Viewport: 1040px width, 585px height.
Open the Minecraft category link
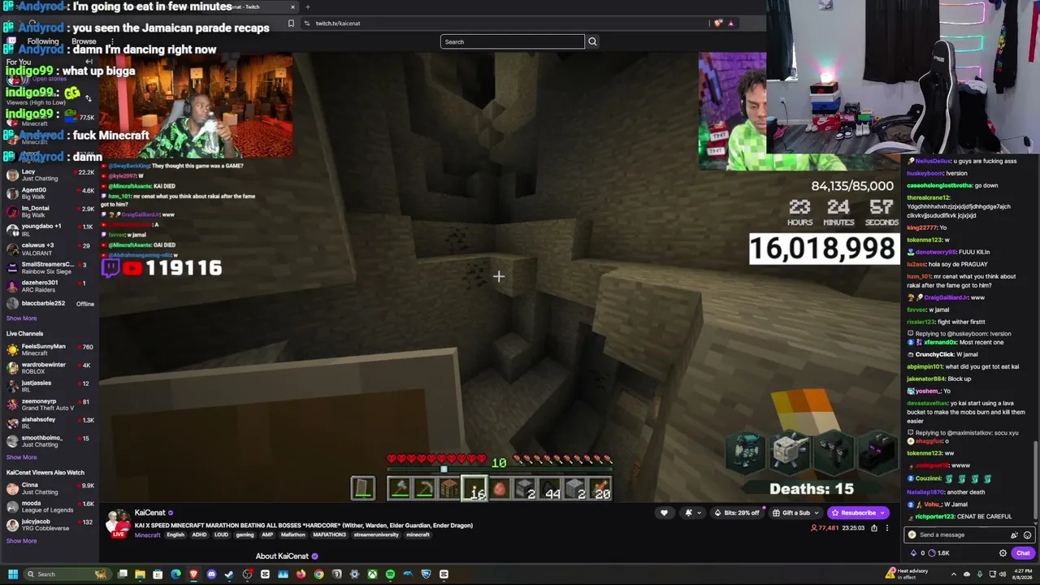click(147, 535)
